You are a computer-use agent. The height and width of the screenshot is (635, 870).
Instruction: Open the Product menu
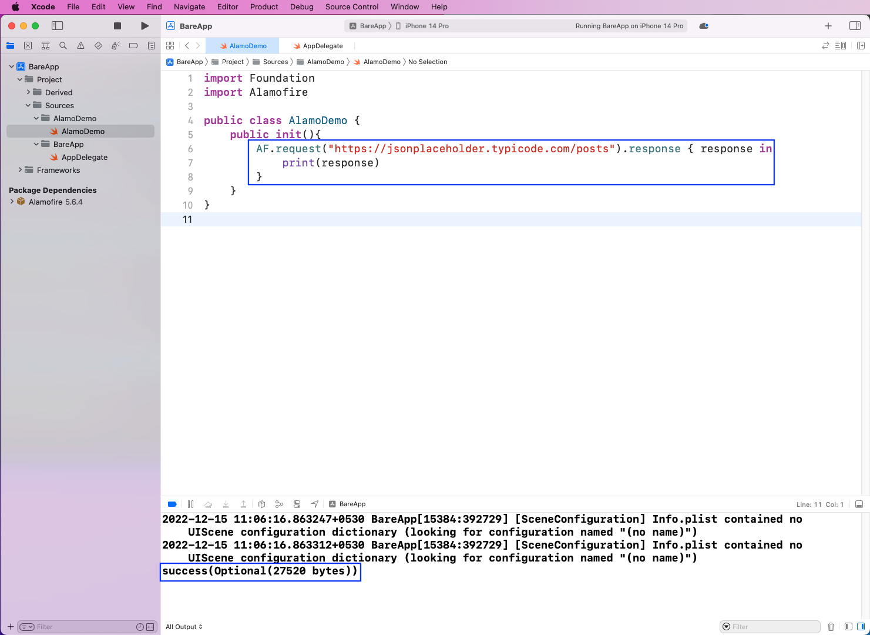[264, 7]
